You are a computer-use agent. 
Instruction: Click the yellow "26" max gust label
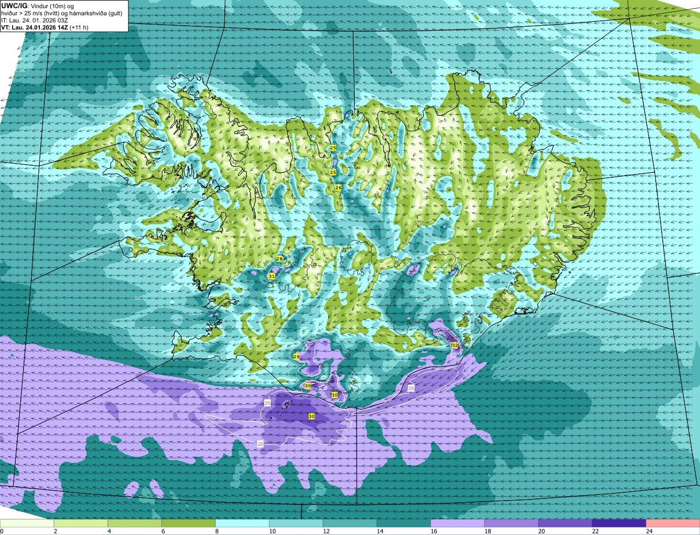tap(339, 188)
